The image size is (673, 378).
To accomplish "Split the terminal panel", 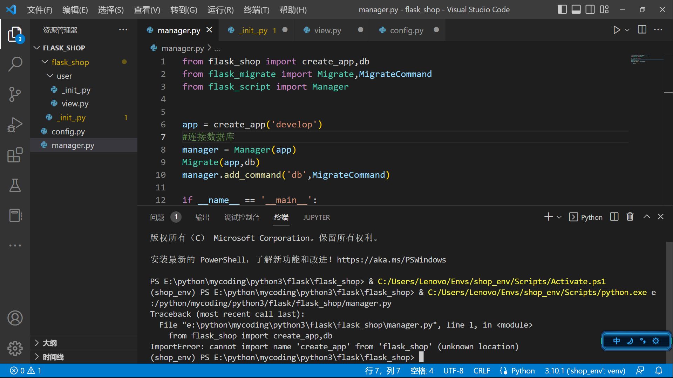I will click(x=614, y=217).
